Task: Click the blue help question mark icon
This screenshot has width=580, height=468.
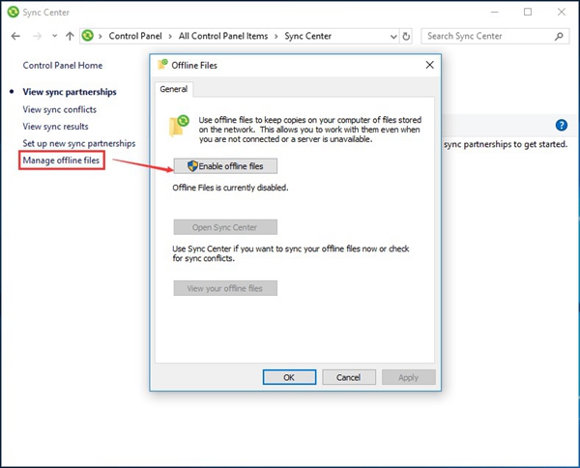Action: point(561,125)
